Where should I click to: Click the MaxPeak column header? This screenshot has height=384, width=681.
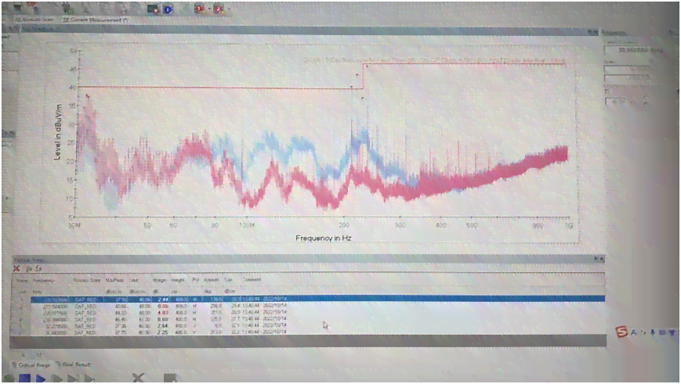coord(114,281)
